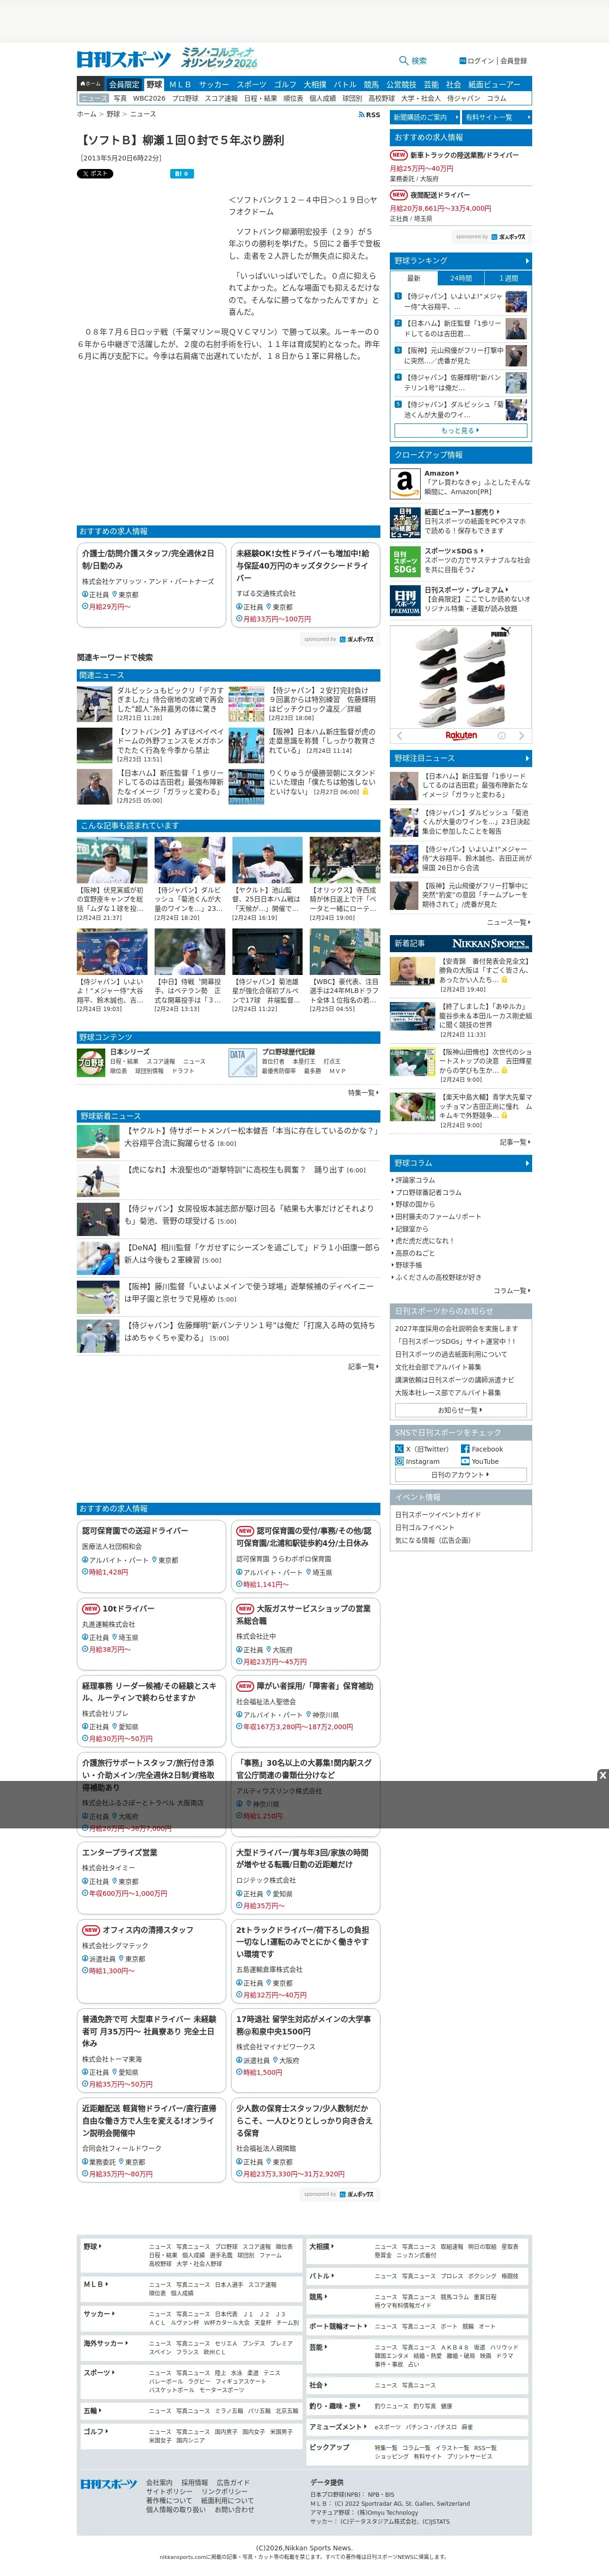This screenshot has width=609, height=2576.
Task: Open the 紙面ビューアー banner icon
Action: 404,522
